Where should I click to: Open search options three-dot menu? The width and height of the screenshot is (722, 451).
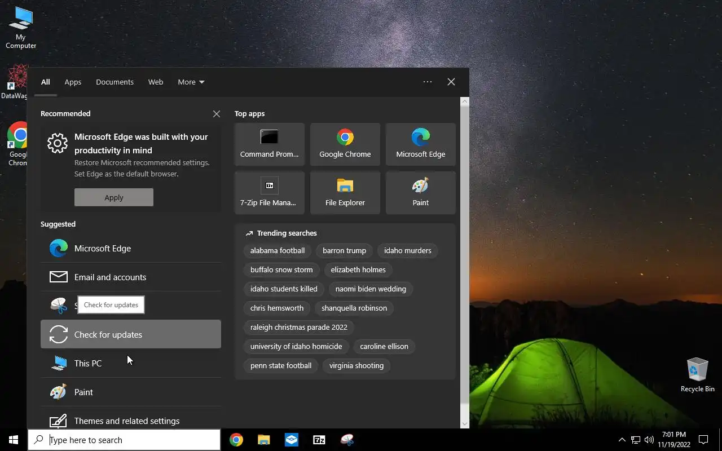[428, 82]
